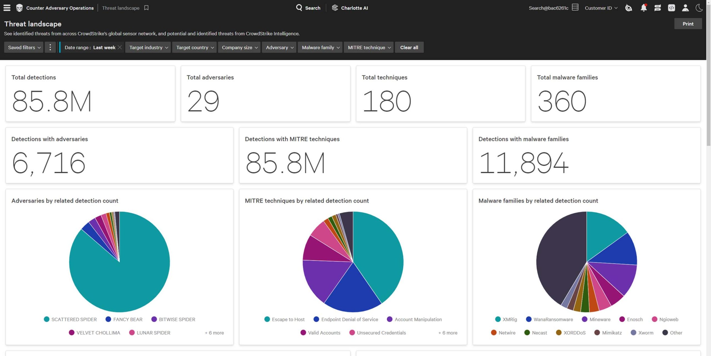Screen dimensions: 711x356
Task: Expand Target country filter
Action: click(194, 47)
